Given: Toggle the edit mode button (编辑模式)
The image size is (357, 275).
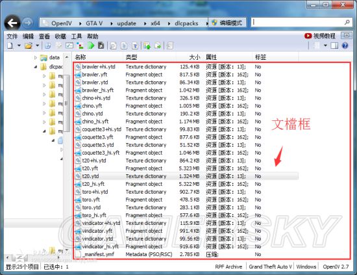Looking at the screenshot, I should click(227, 23).
